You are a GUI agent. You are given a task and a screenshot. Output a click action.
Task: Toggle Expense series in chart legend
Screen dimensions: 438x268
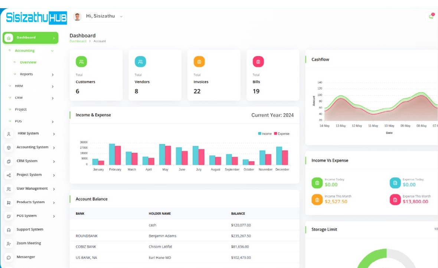[282, 134]
